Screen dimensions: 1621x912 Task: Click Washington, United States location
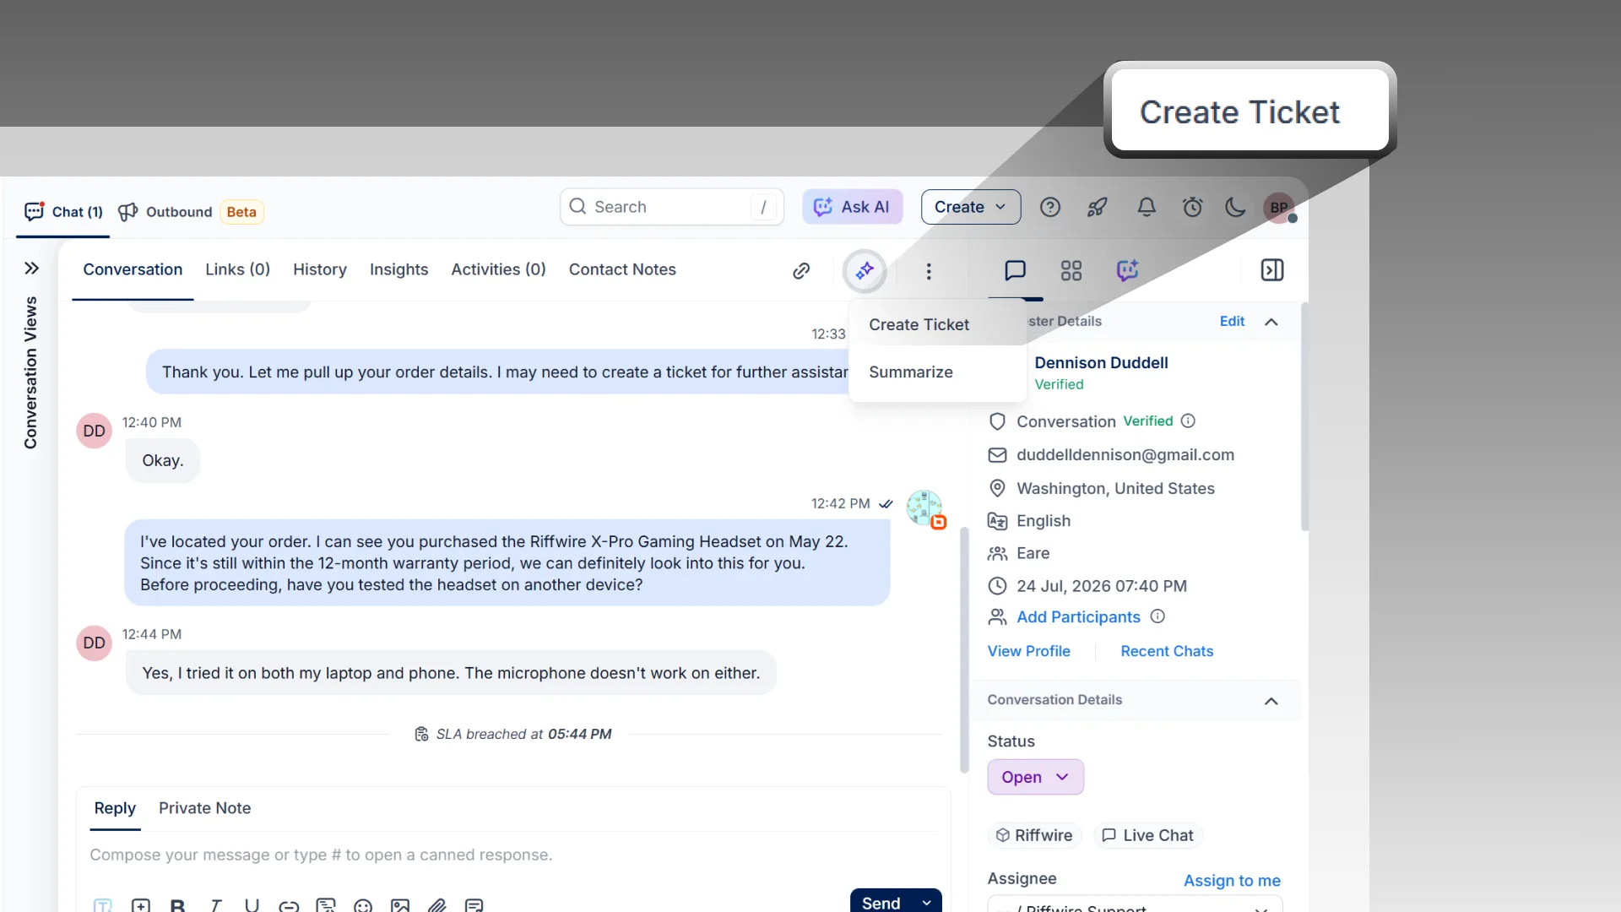(1114, 489)
